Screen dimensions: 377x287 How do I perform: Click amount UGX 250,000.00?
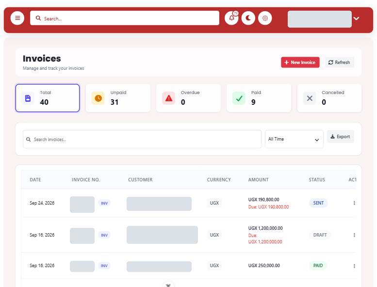tap(264, 265)
